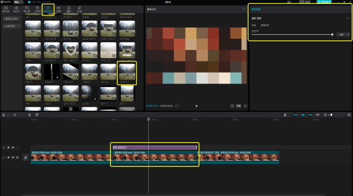Toggle lock on main video track
Viewport: 353px width, 196px height.
[9, 158]
